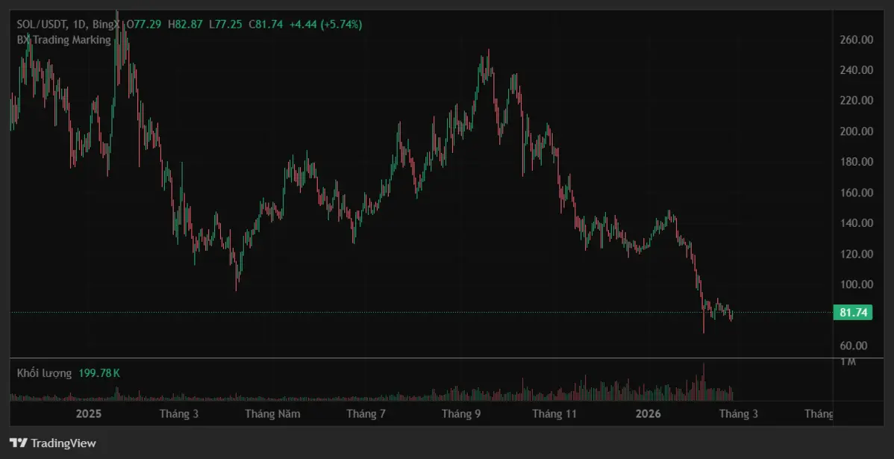The image size is (894, 459).
Task: Click the green 81.74 current price tag
Action: coord(853,313)
